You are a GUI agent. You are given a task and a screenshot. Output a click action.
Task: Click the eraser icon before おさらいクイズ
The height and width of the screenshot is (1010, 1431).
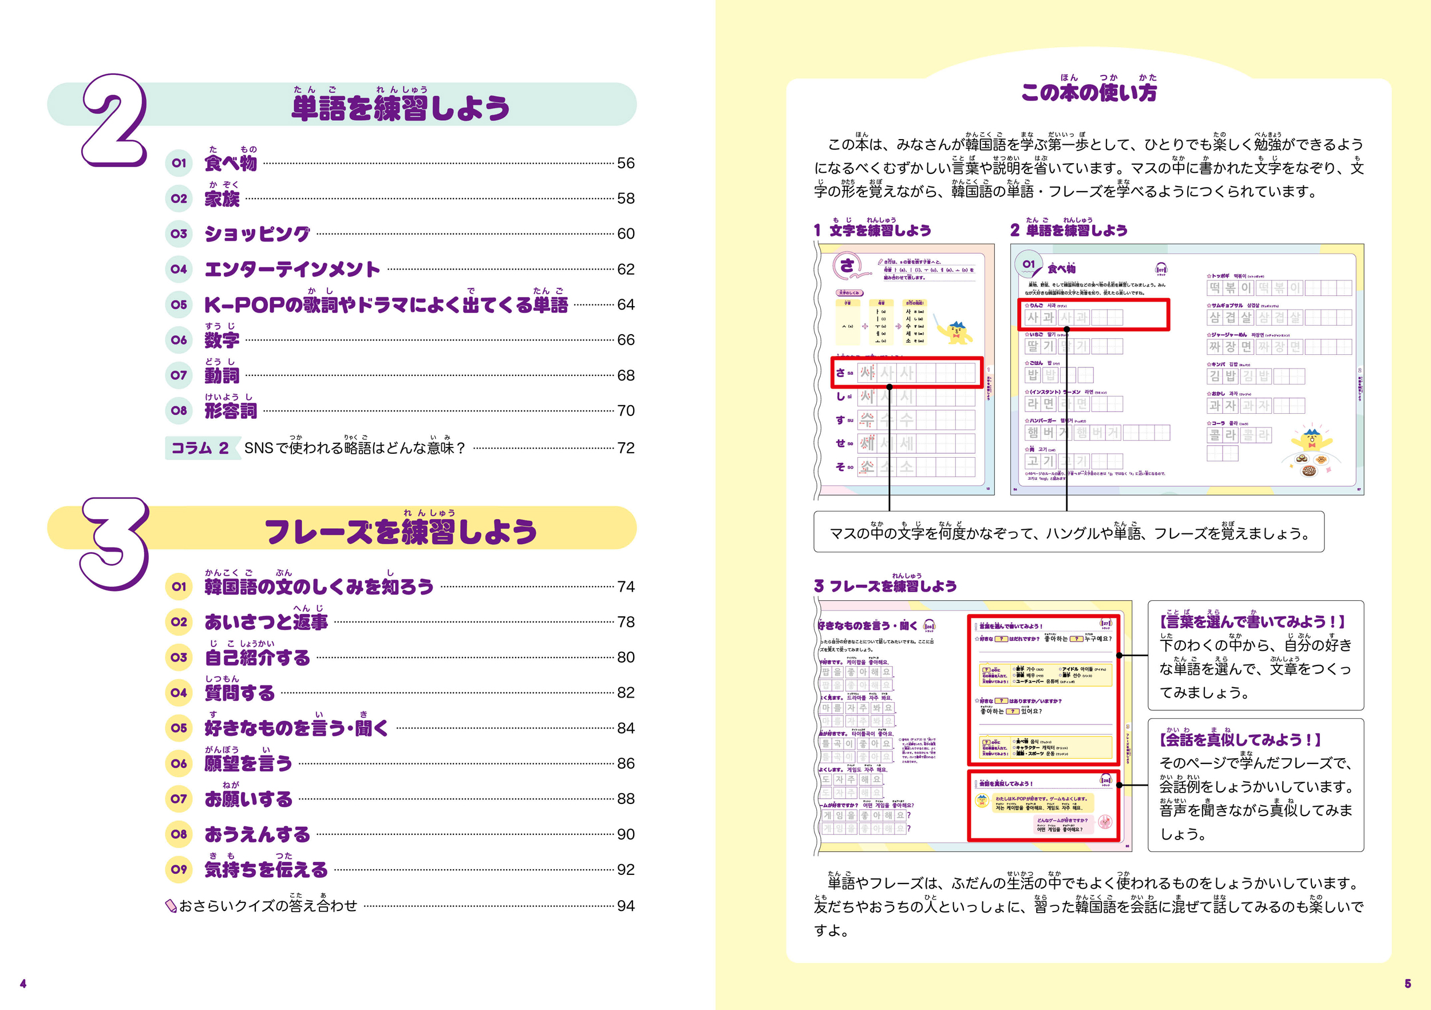coord(171,906)
